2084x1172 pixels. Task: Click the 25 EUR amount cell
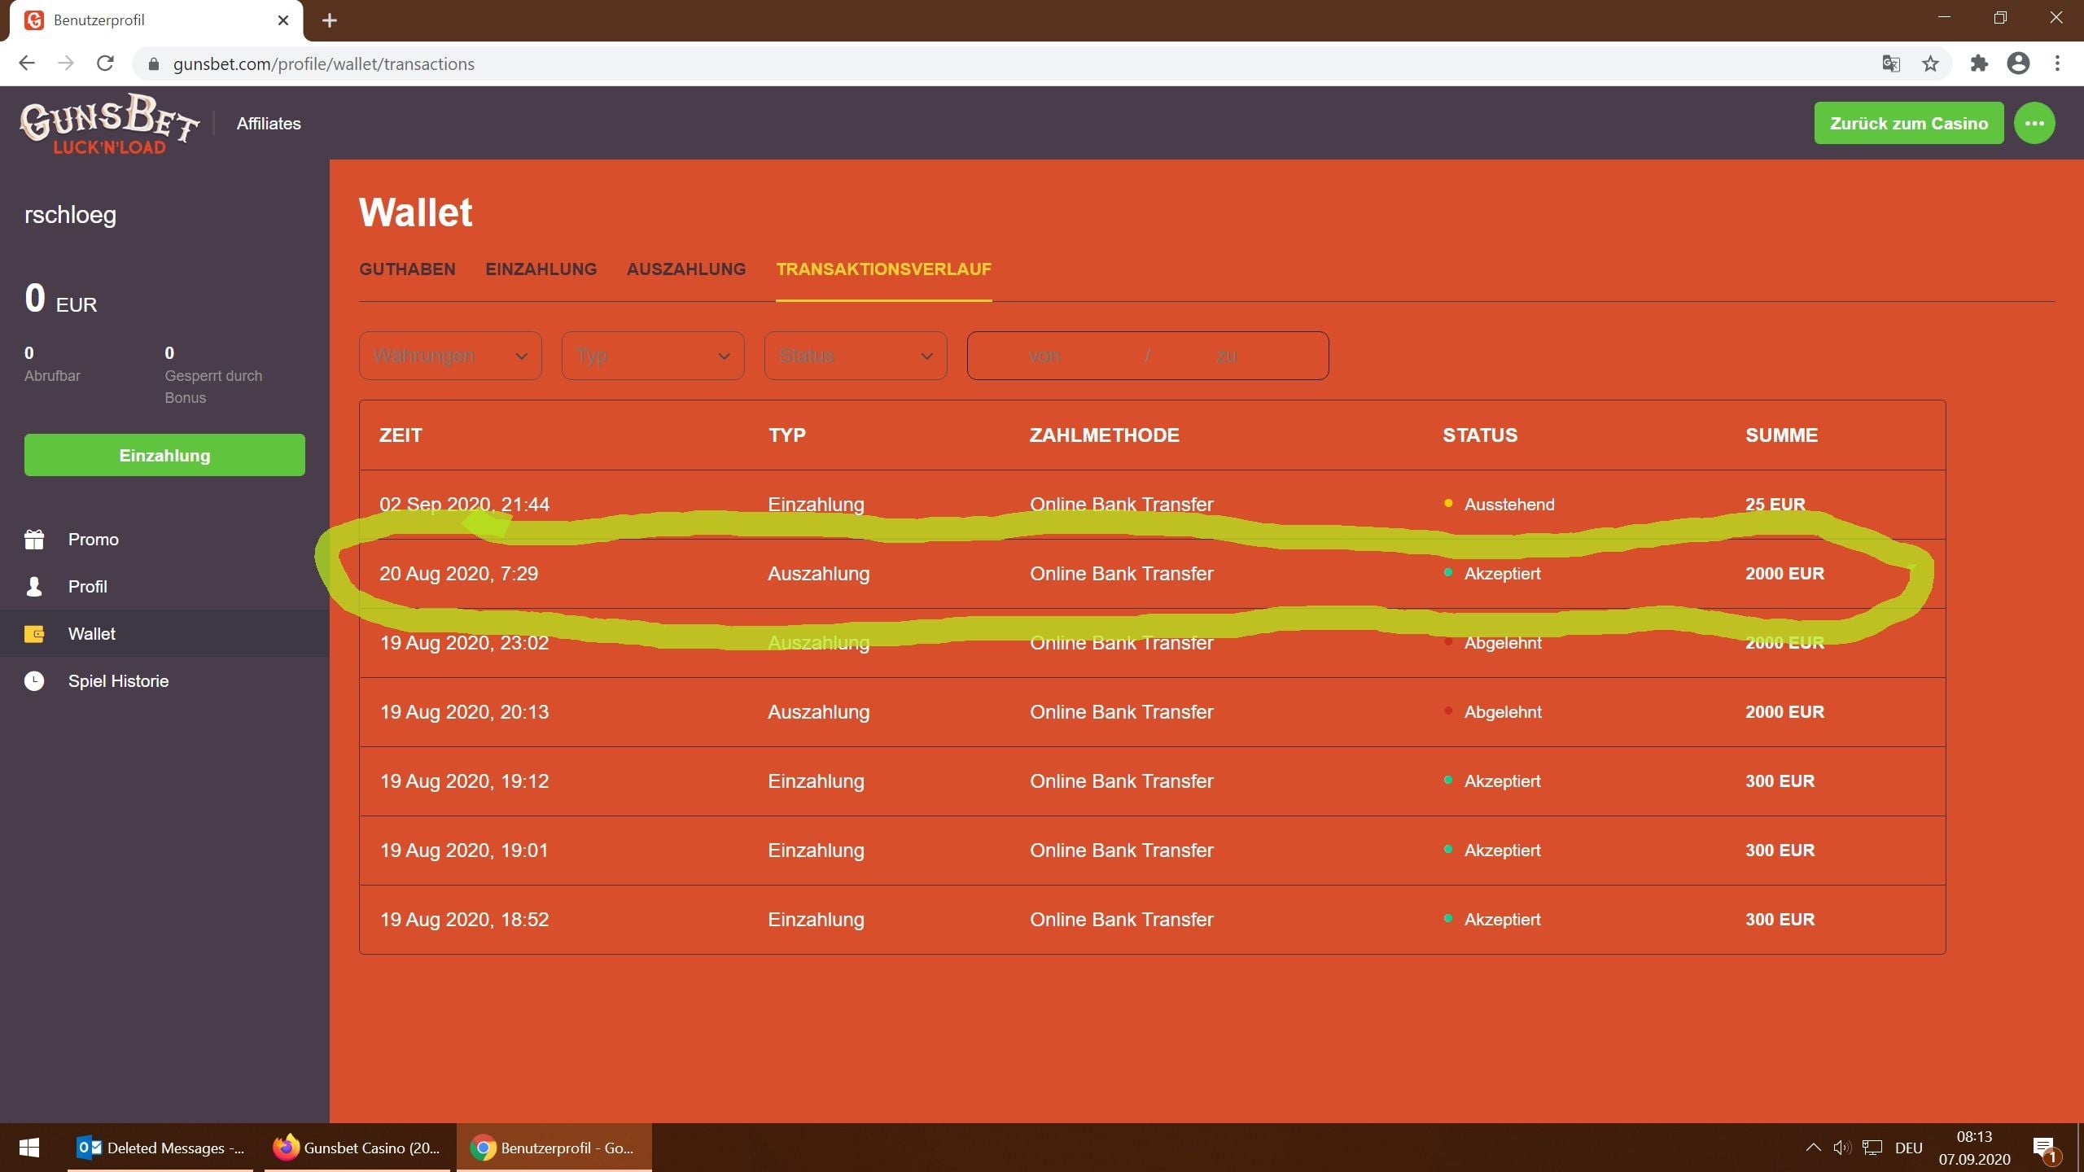pos(1775,505)
